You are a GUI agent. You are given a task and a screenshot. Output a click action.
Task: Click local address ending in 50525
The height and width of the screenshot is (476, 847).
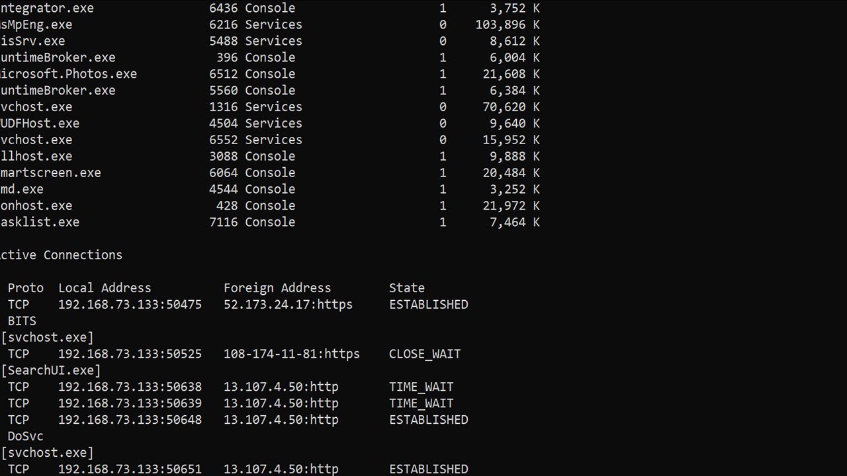point(130,354)
